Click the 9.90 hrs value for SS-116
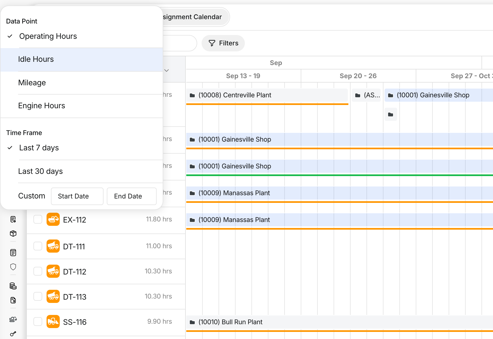Viewport: 493px width, 339px height. [x=160, y=322]
